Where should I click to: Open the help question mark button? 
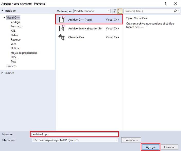point(162,4)
